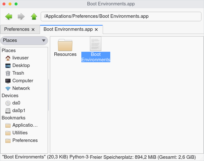Go up to parent folder

tap(34, 17)
